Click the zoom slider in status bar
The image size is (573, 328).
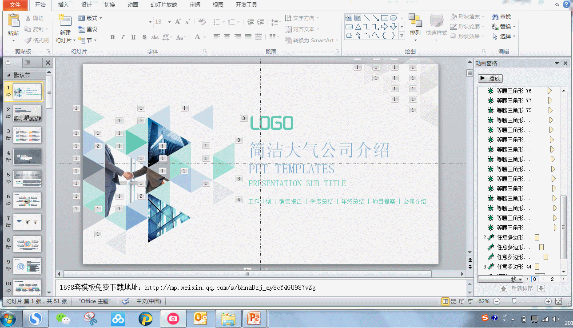point(514,301)
